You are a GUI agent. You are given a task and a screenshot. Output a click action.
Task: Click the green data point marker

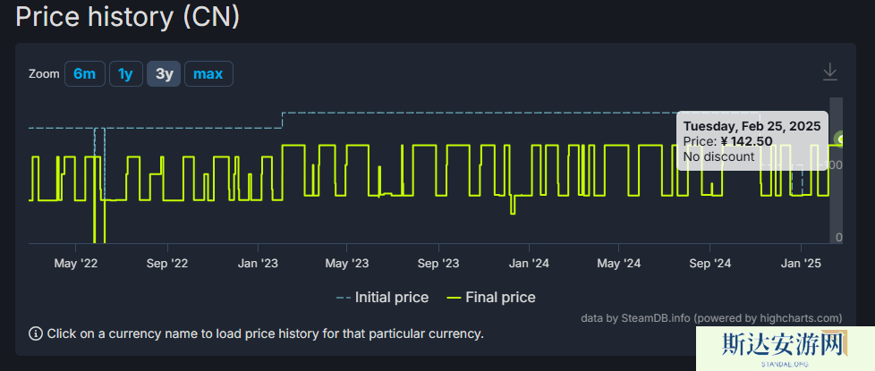(x=840, y=139)
